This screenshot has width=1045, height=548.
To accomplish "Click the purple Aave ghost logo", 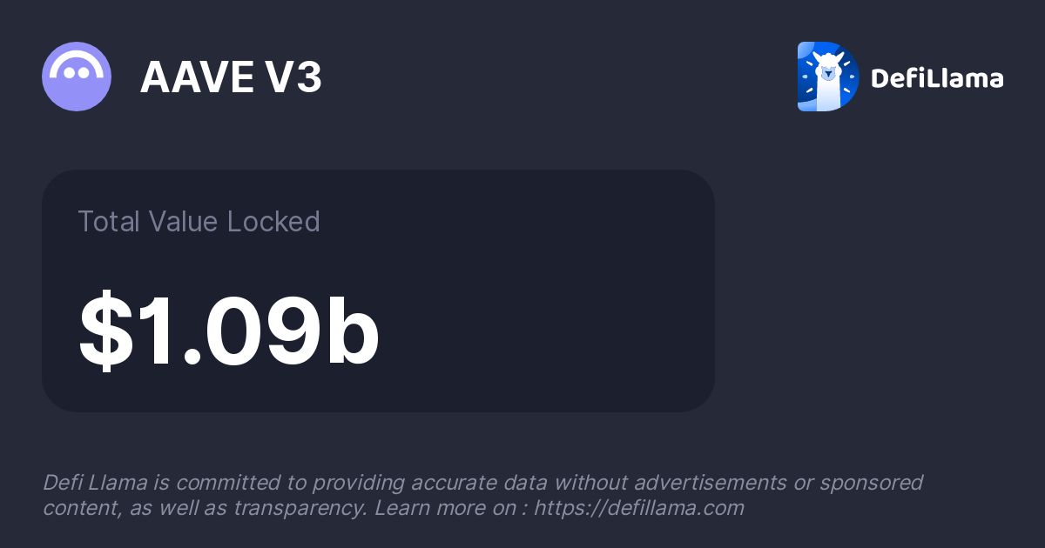I will pos(77,77).
